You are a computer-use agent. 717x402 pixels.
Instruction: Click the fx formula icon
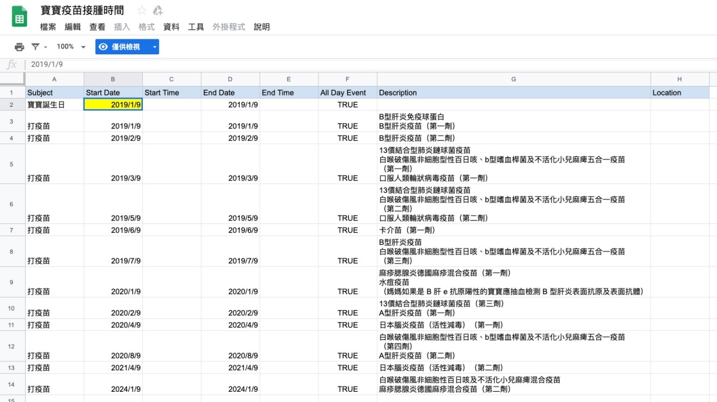coord(11,65)
